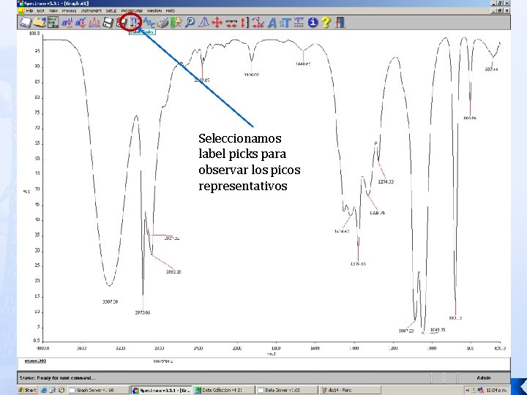
Task: Open the Instrument menu
Action: tap(91, 11)
